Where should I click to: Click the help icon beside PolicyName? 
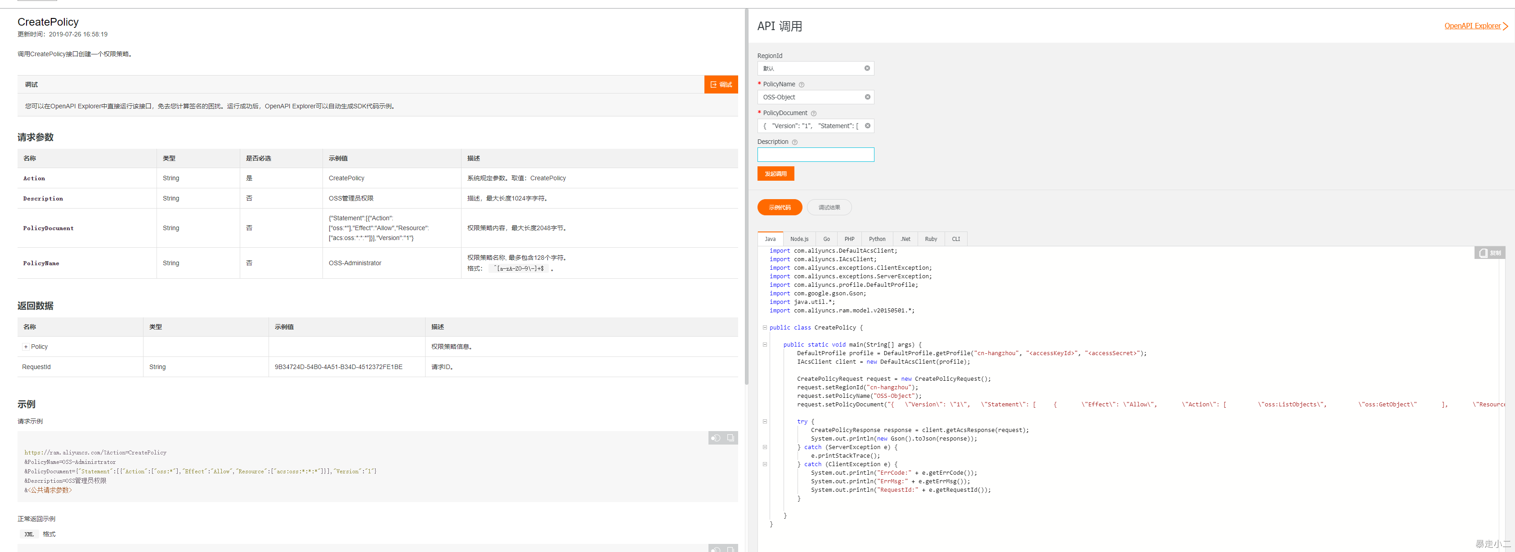point(802,85)
